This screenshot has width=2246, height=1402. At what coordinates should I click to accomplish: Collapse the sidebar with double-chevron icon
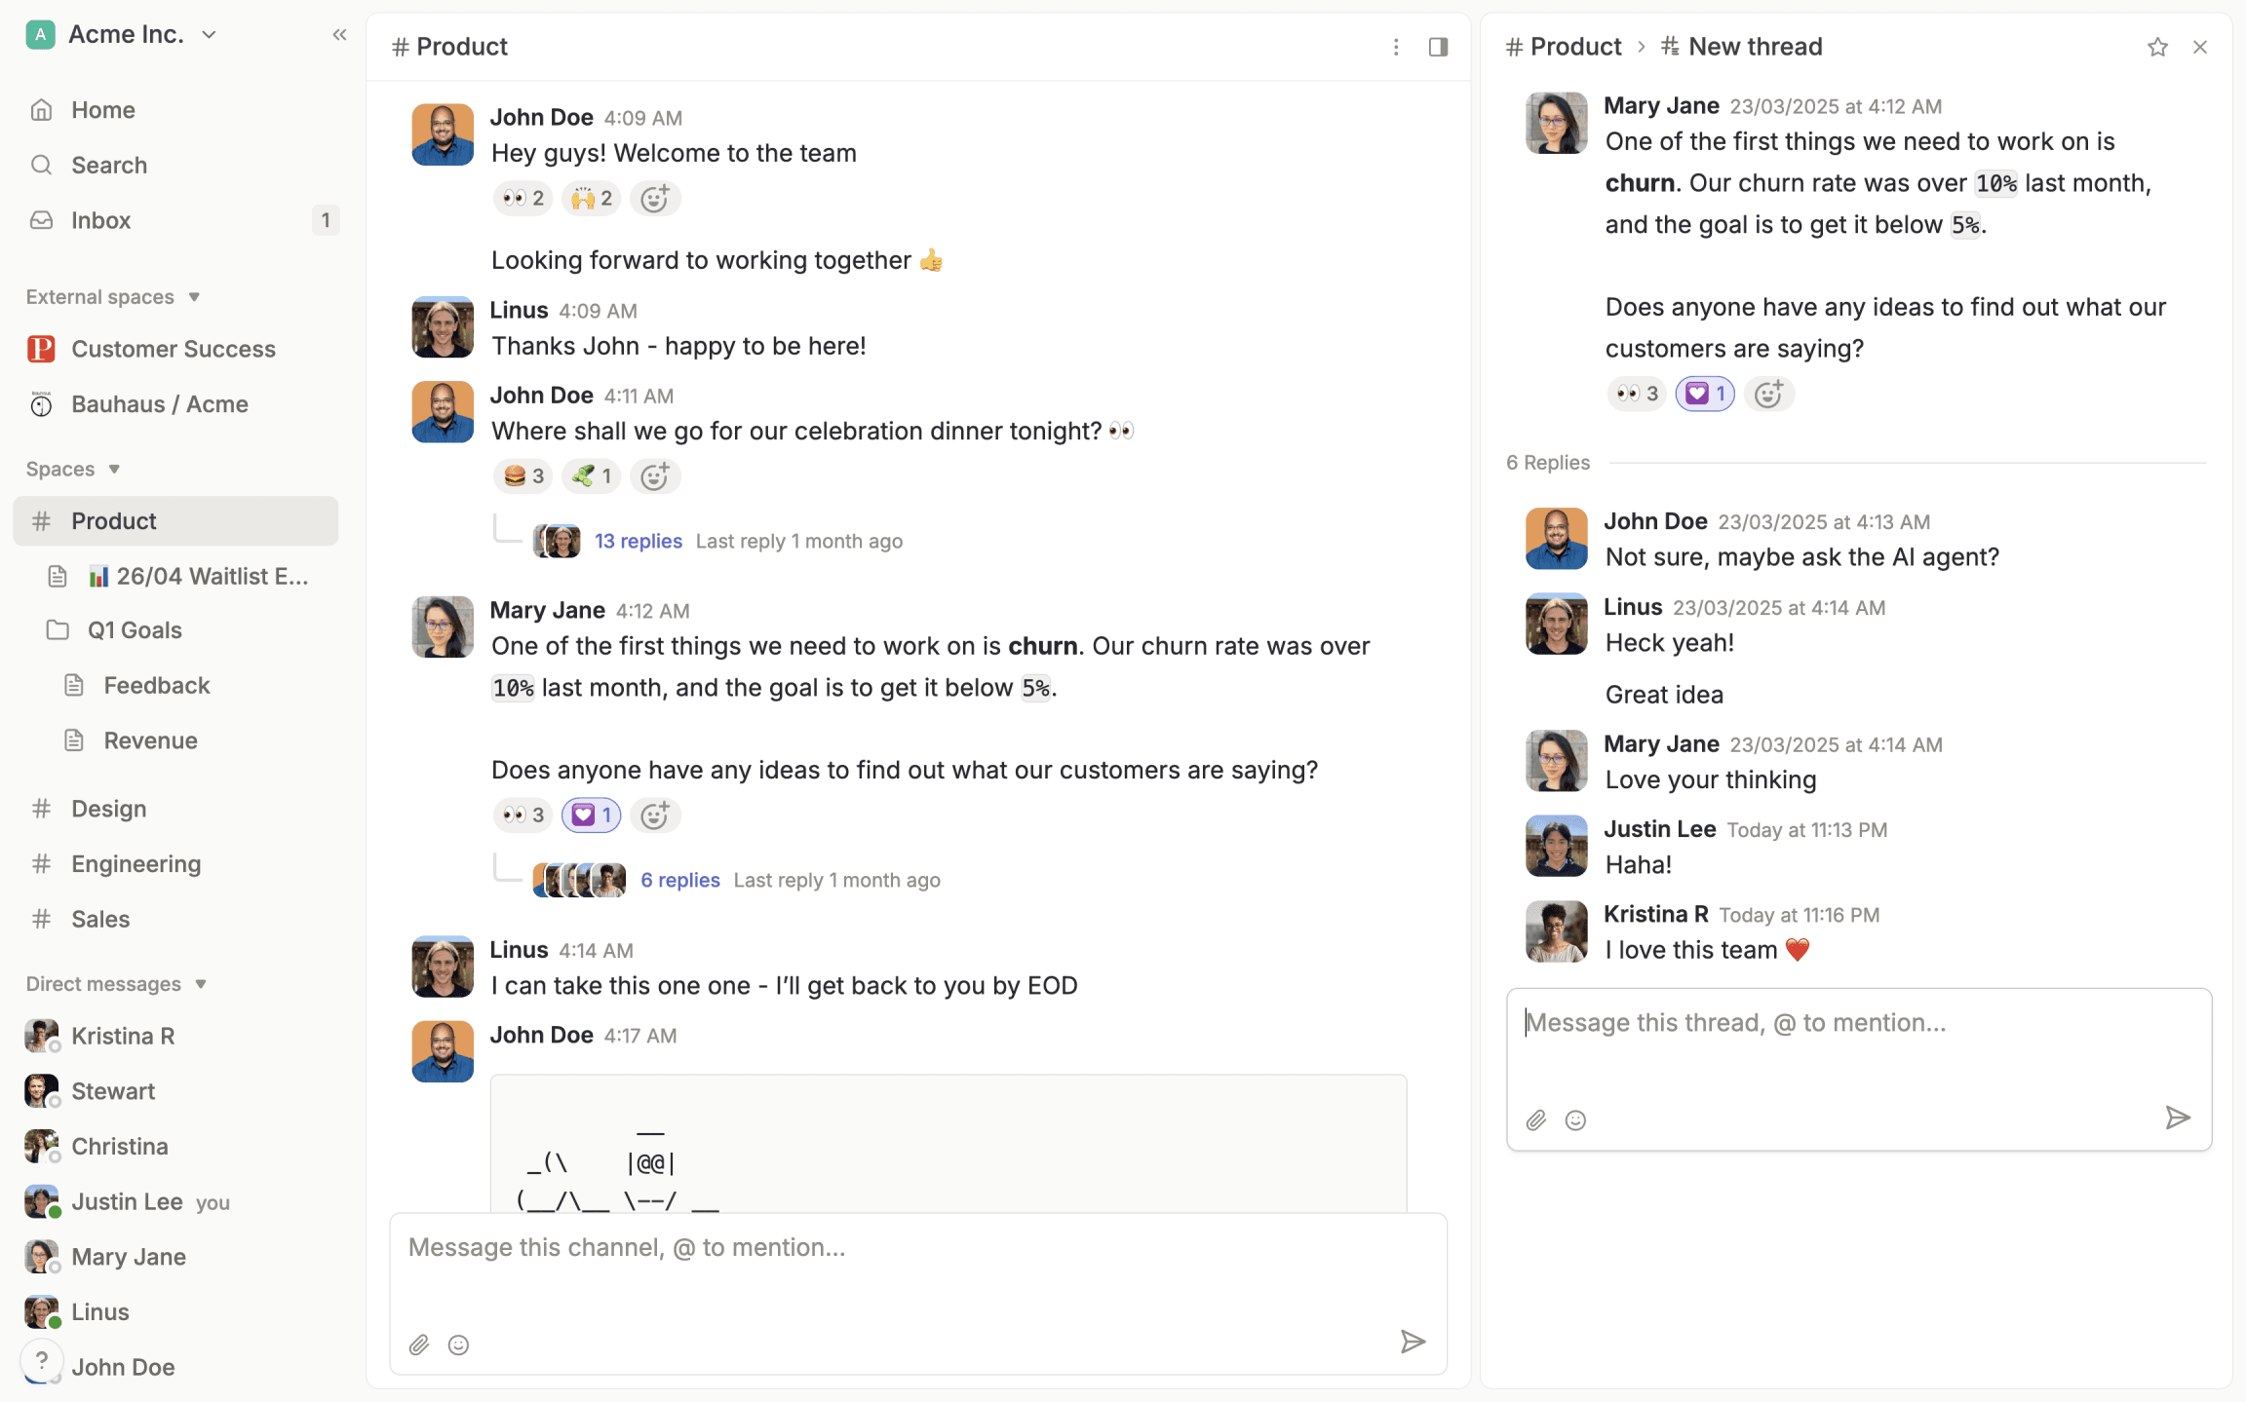339,35
